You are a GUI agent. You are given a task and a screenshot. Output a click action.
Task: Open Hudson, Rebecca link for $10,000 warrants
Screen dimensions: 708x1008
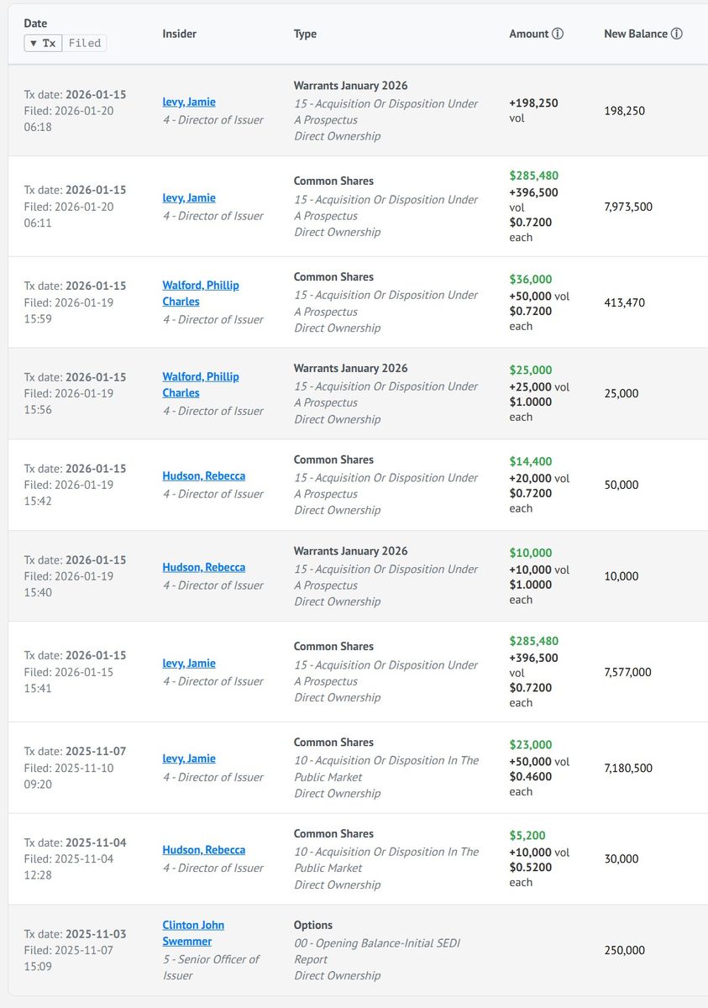203,567
